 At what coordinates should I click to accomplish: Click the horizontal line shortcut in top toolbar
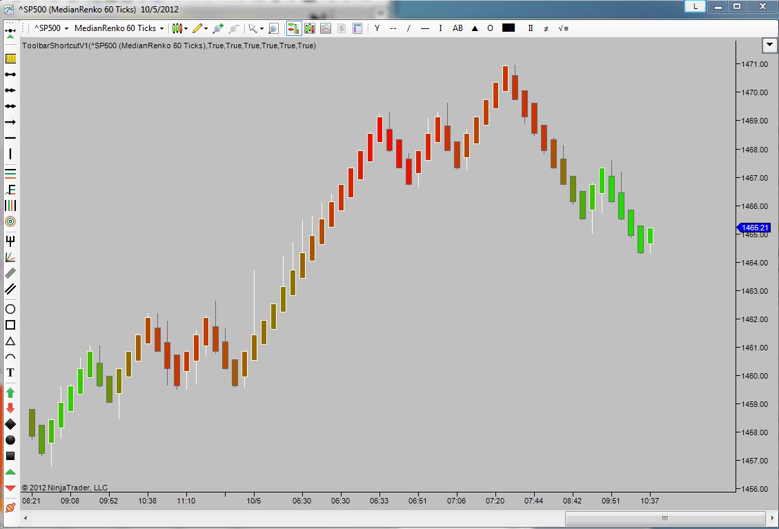tap(425, 28)
